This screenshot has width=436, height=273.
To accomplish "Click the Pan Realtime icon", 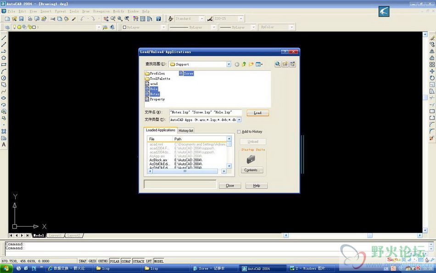I will 106,19.
